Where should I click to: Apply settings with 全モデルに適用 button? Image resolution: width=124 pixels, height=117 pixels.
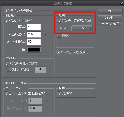pos(110,24)
